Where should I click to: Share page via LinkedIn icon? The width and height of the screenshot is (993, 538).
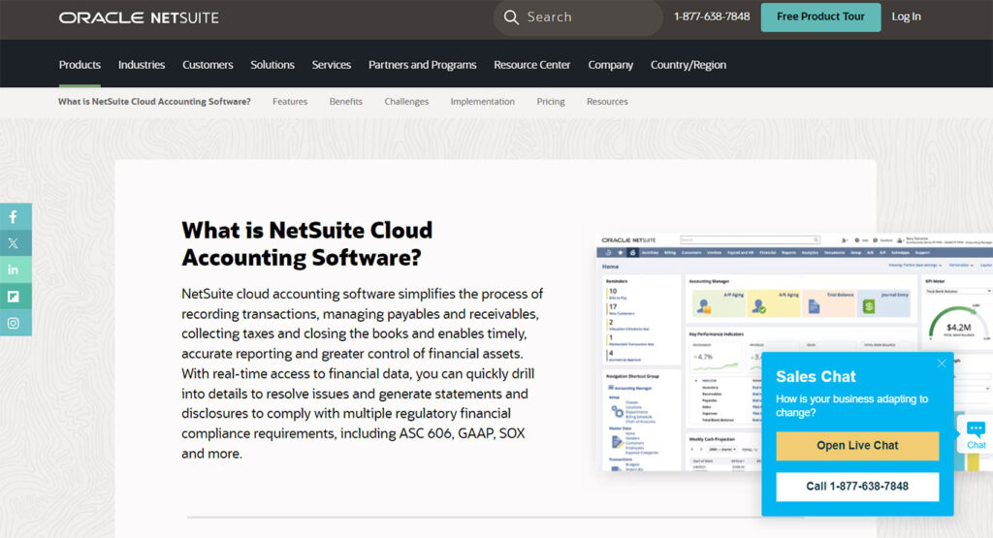coord(14,269)
